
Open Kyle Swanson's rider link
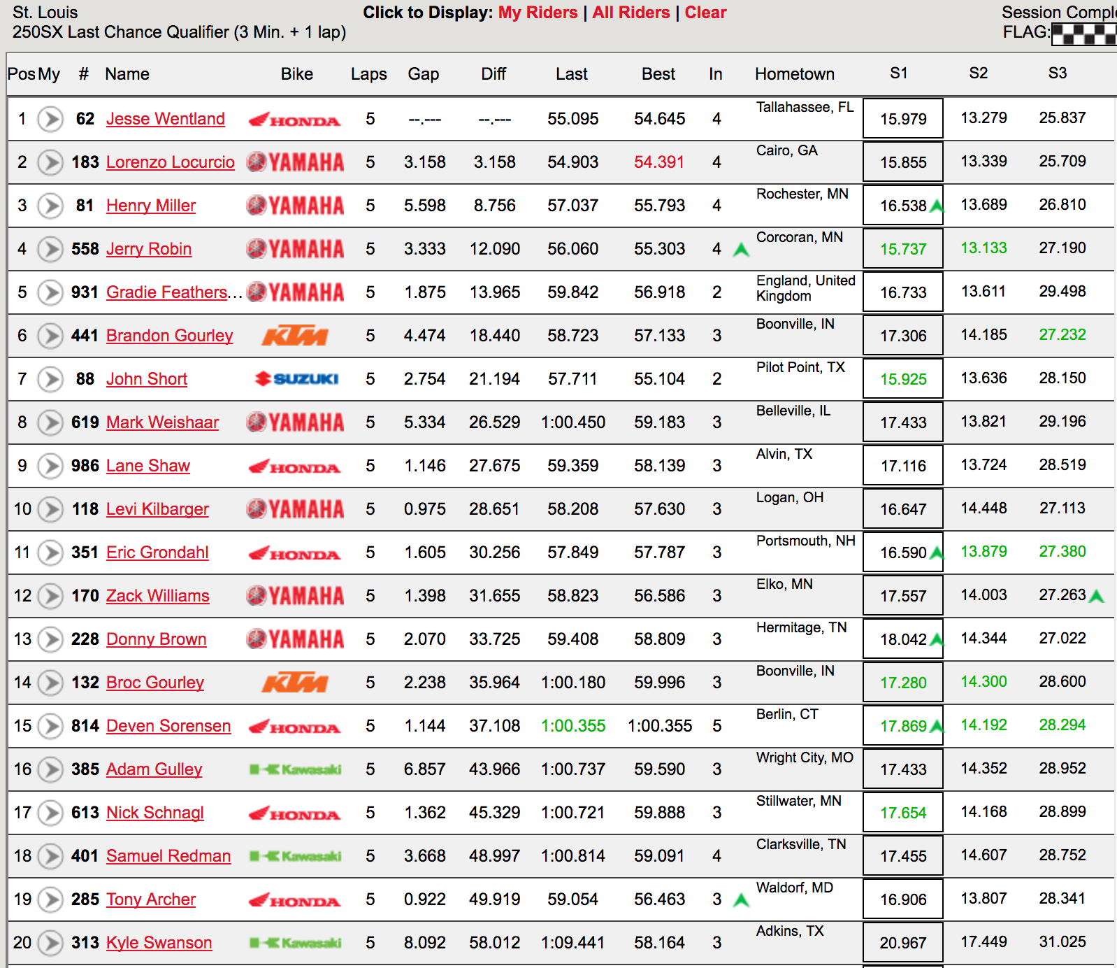(x=159, y=943)
